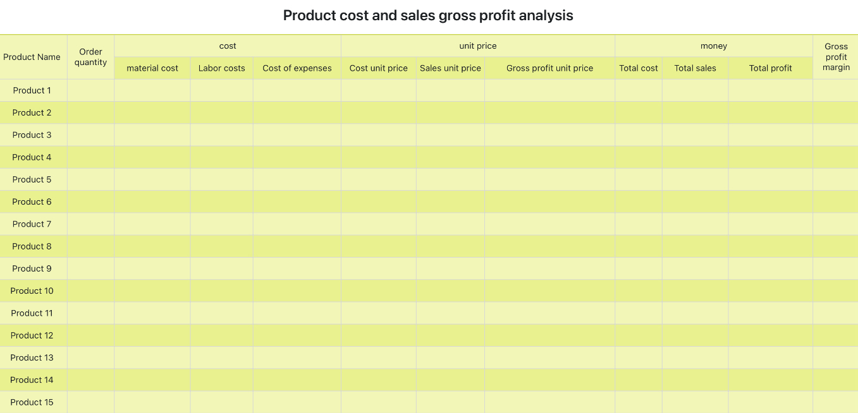
Task: Click Product 7's Gross profit unit price cell
Action: click(550, 224)
